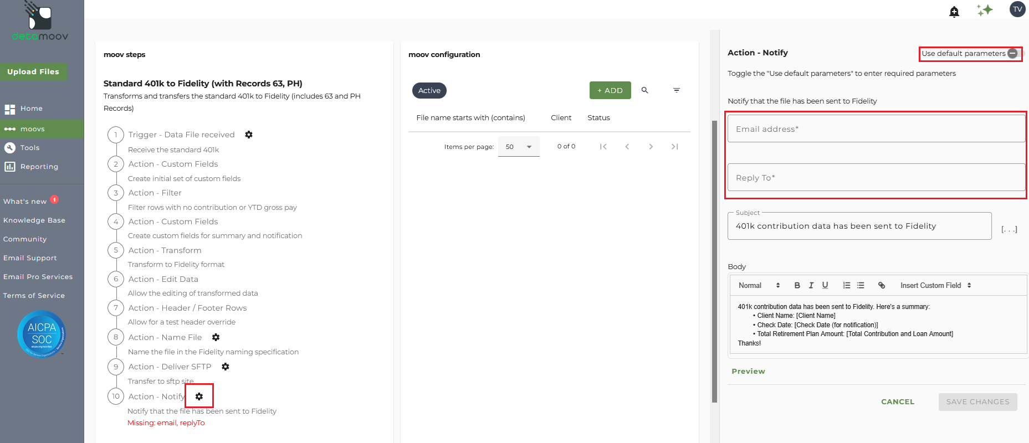This screenshot has height=443, width=1029.
Task: Toggle italic formatting in Body editor
Action: [x=811, y=286]
